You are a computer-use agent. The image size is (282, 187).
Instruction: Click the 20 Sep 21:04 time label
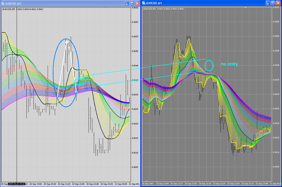[x=162, y=184]
